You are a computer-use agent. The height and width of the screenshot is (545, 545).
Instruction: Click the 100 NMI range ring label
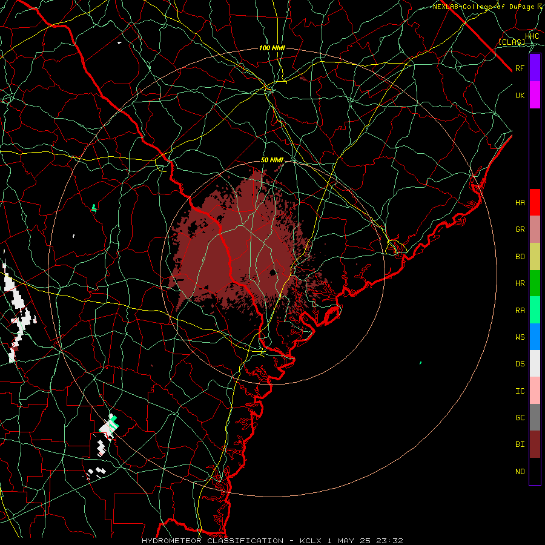272,48
